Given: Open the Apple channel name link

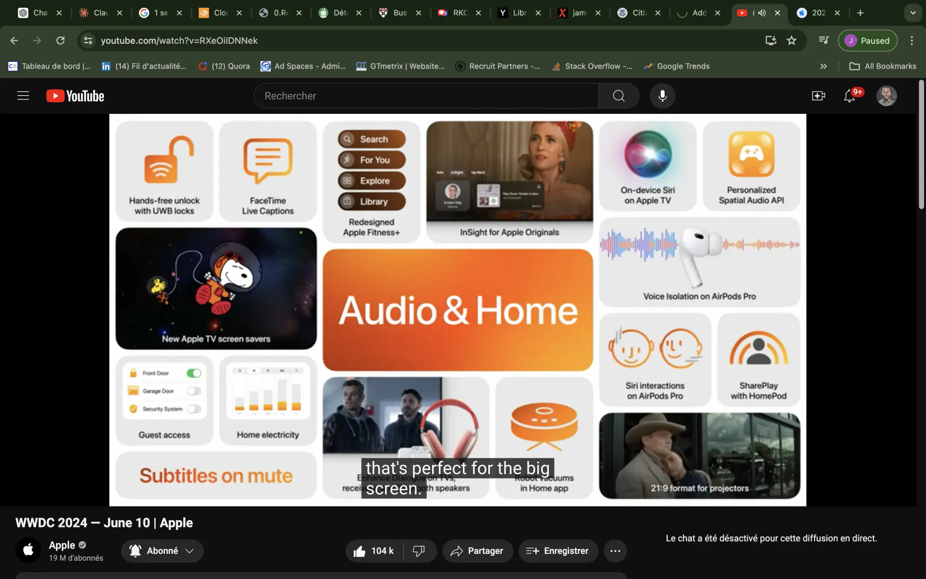Looking at the screenshot, I should (x=62, y=545).
